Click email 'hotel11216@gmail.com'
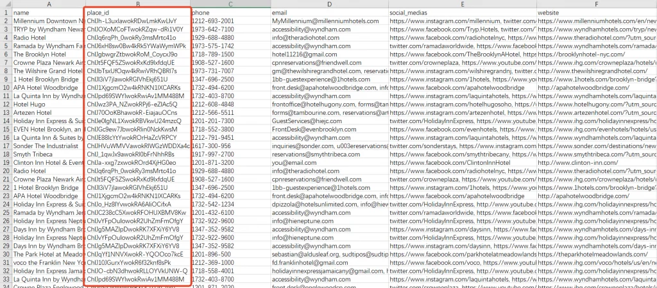Viewport: 657px width, 288px height. (x=329, y=55)
